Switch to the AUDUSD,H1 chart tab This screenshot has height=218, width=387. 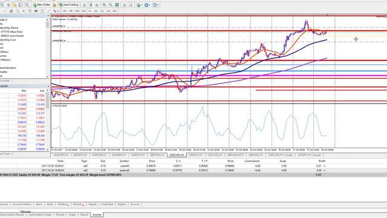click(x=61, y=155)
